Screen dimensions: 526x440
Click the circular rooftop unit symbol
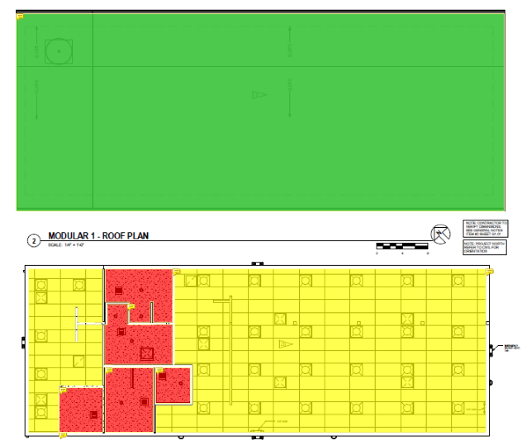[59, 51]
